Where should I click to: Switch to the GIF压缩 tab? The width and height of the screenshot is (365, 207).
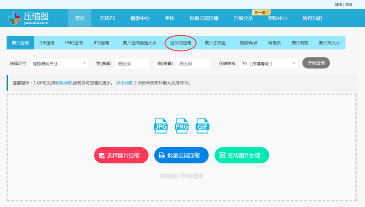click(47, 43)
